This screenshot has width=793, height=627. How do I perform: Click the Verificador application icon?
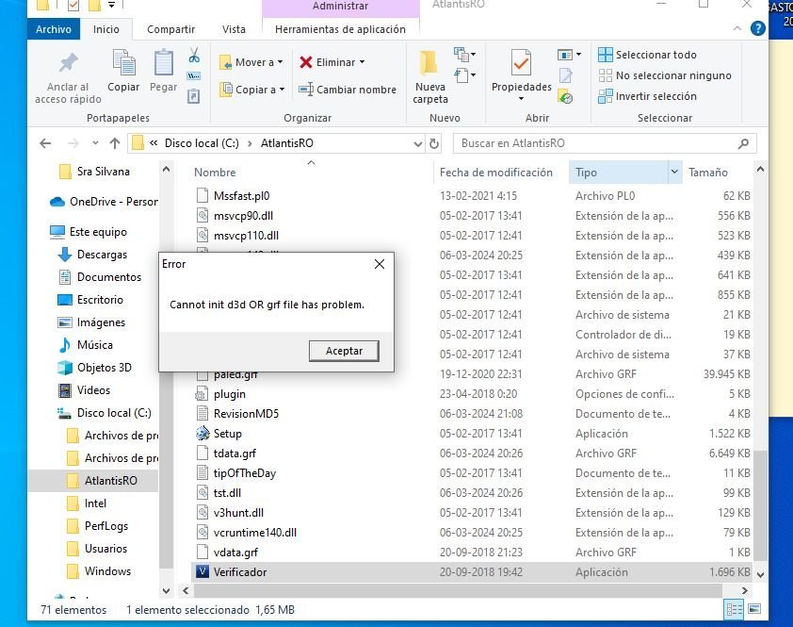[x=202, y=571]
